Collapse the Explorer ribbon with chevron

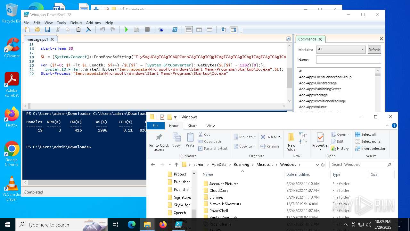[388, 125]
